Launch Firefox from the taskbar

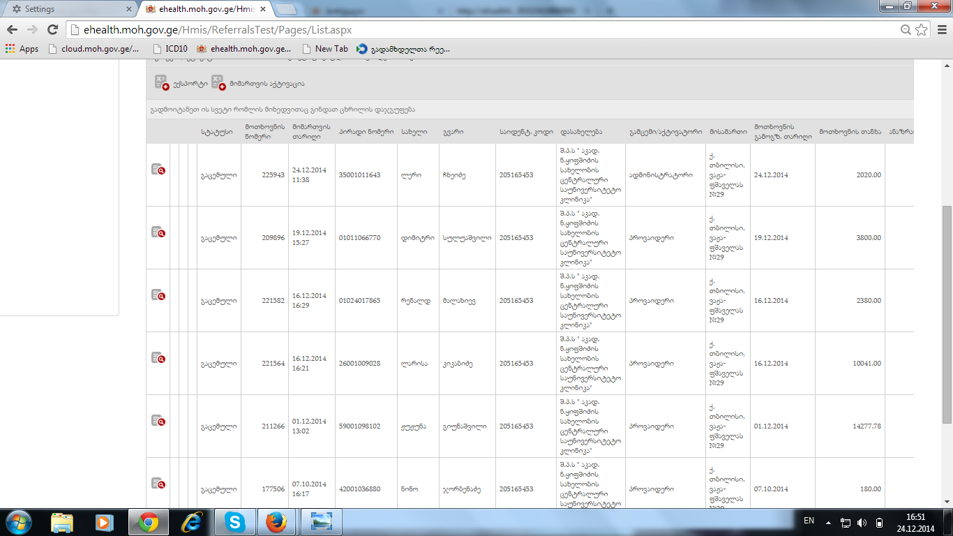click(x=277, y=522)
